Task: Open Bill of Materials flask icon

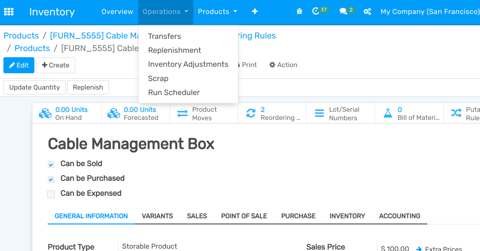Action: tap(388, 113)
